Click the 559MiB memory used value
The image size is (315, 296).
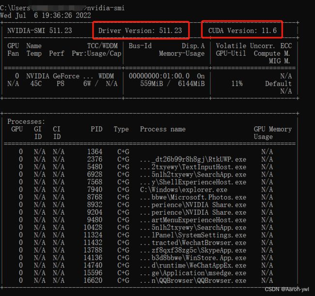[152, 83]
